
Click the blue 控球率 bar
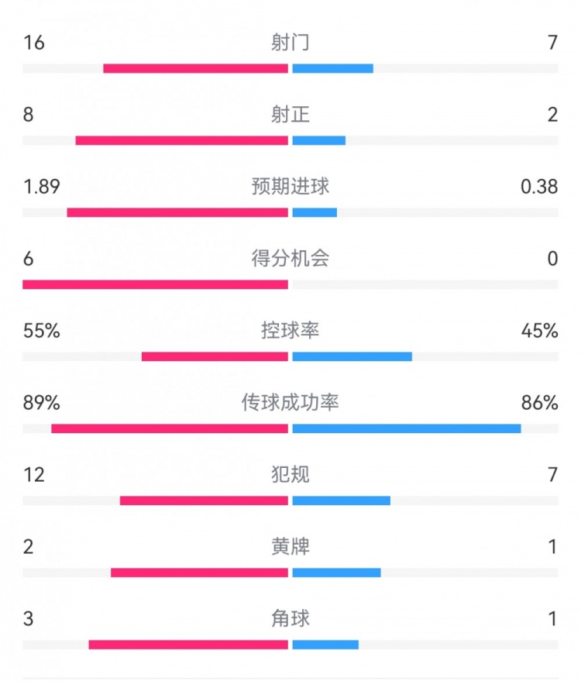[352, 356]
